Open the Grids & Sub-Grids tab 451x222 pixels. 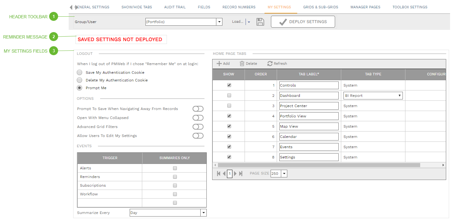click(x=320, y=7)
